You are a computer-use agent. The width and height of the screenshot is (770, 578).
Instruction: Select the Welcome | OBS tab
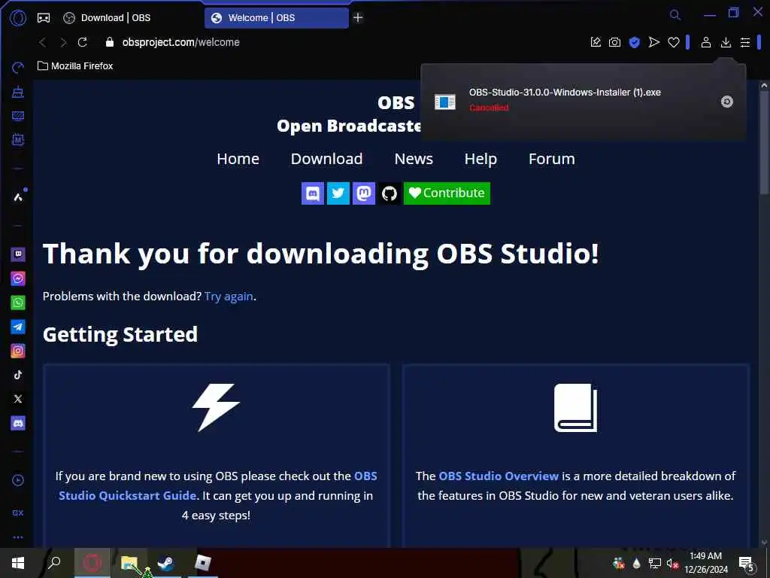[x=277, y=18]
